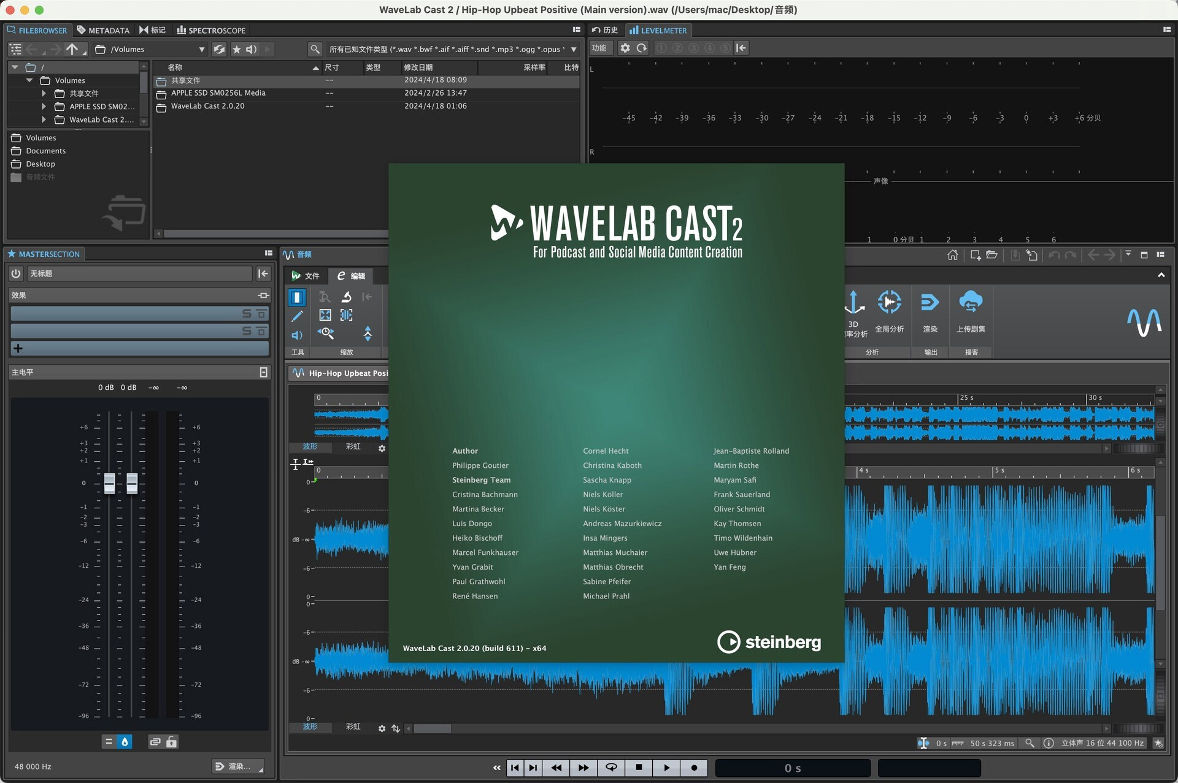Toggle solo on second effect slot
The image size is (1178, 783).
[x=247, y=330]
